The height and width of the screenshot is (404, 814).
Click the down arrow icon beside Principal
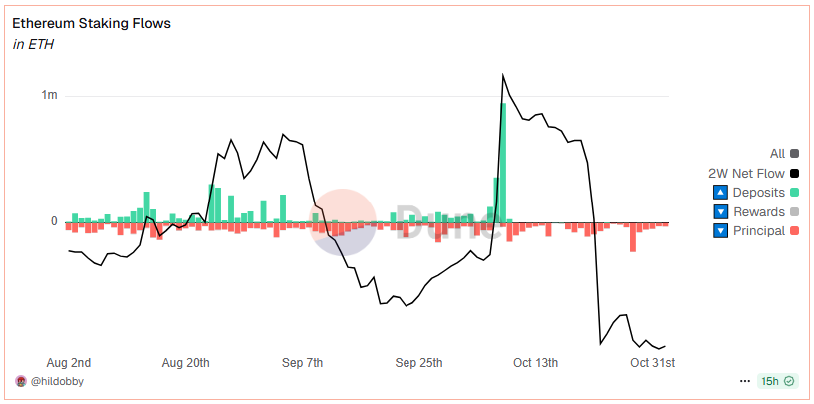720,231
